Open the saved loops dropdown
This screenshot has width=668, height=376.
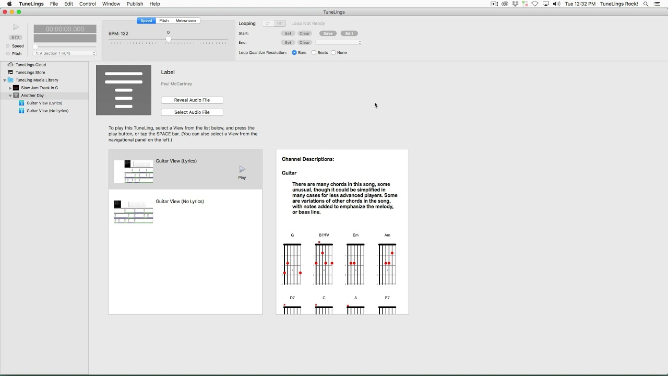tap(338, 42)
